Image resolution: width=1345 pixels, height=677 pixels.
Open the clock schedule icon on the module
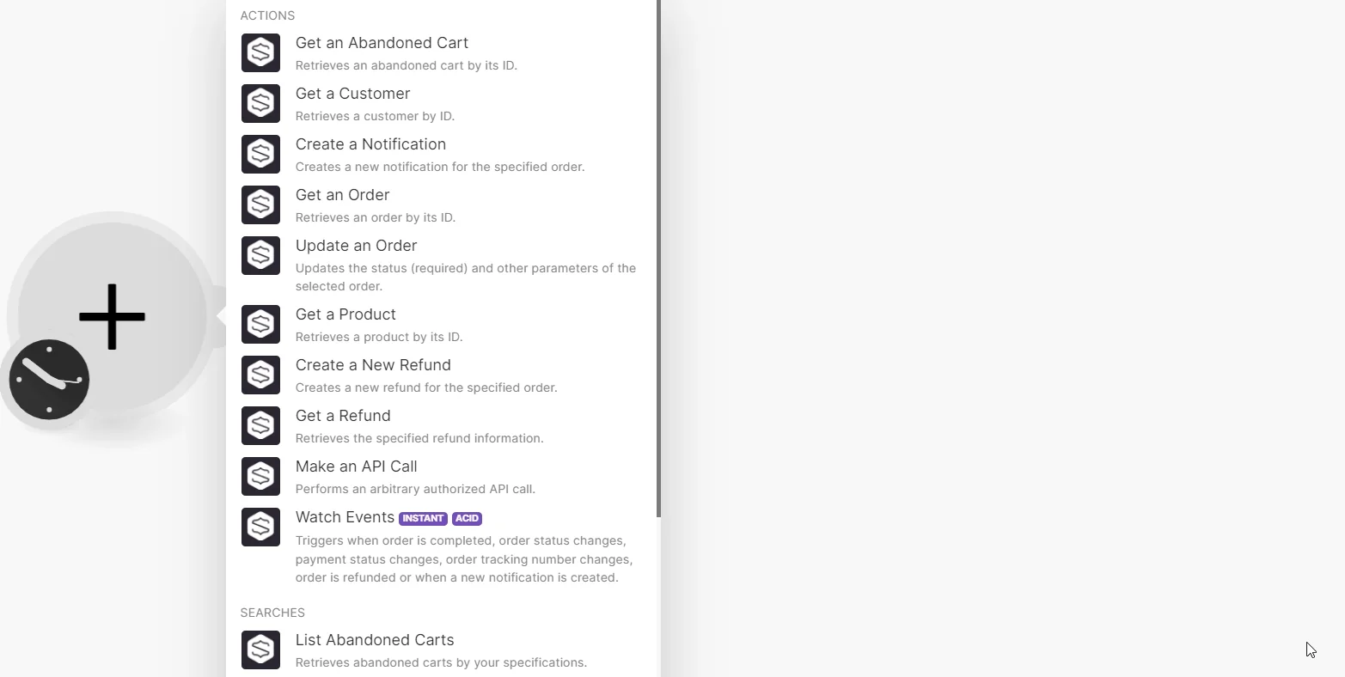pyautogui.click(x=49, y=380)
